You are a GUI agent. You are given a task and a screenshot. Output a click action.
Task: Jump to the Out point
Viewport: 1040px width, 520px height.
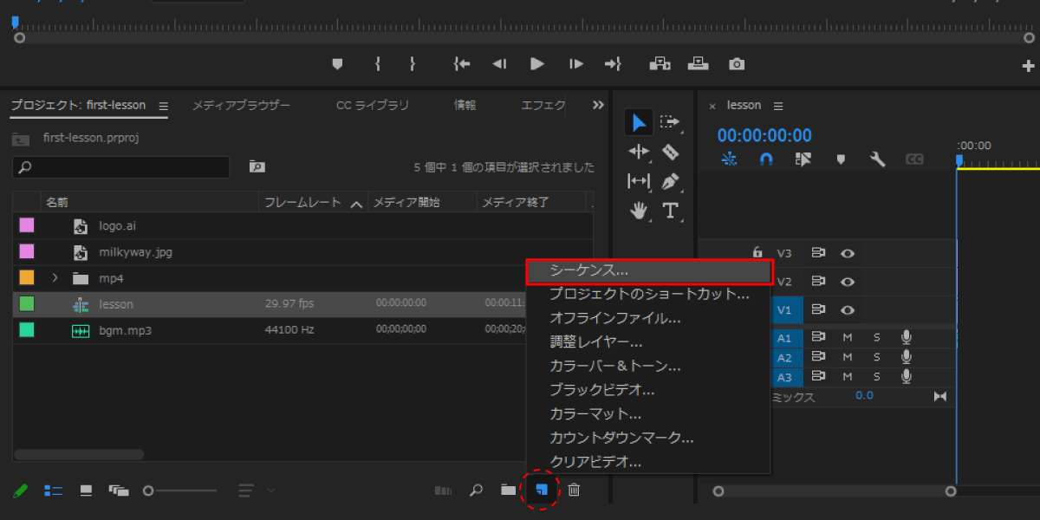click(613, 63)
